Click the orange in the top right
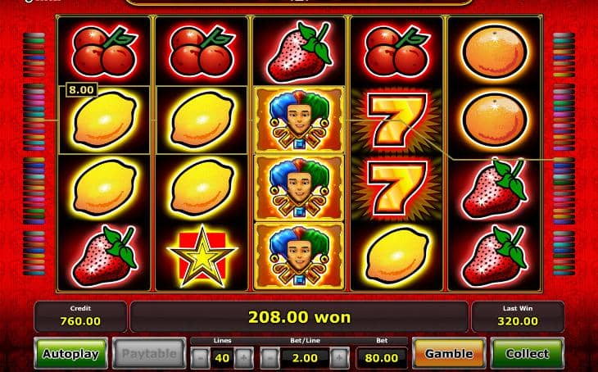 click(x=495, y=52)
